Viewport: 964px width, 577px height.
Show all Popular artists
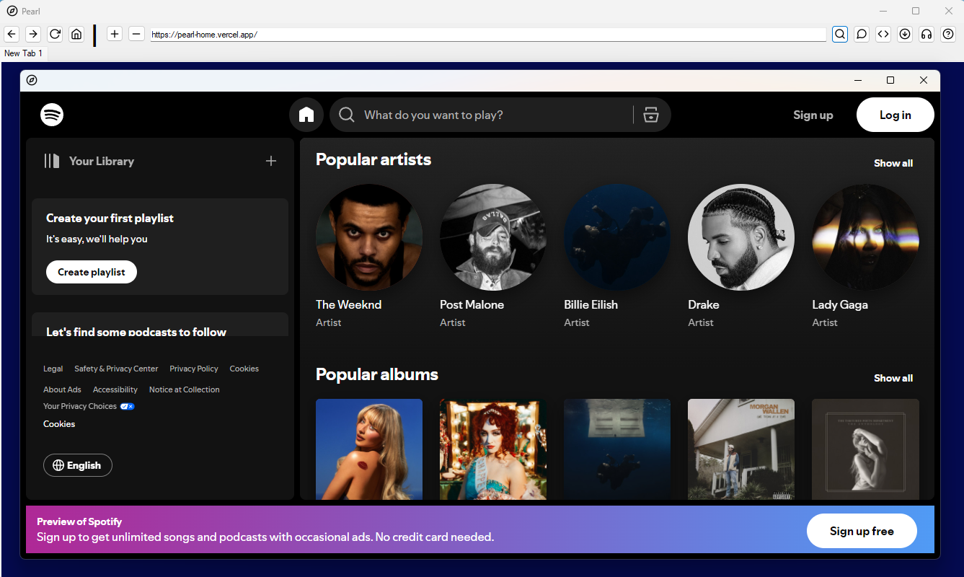pyautogui.click(x=893, y=163)
